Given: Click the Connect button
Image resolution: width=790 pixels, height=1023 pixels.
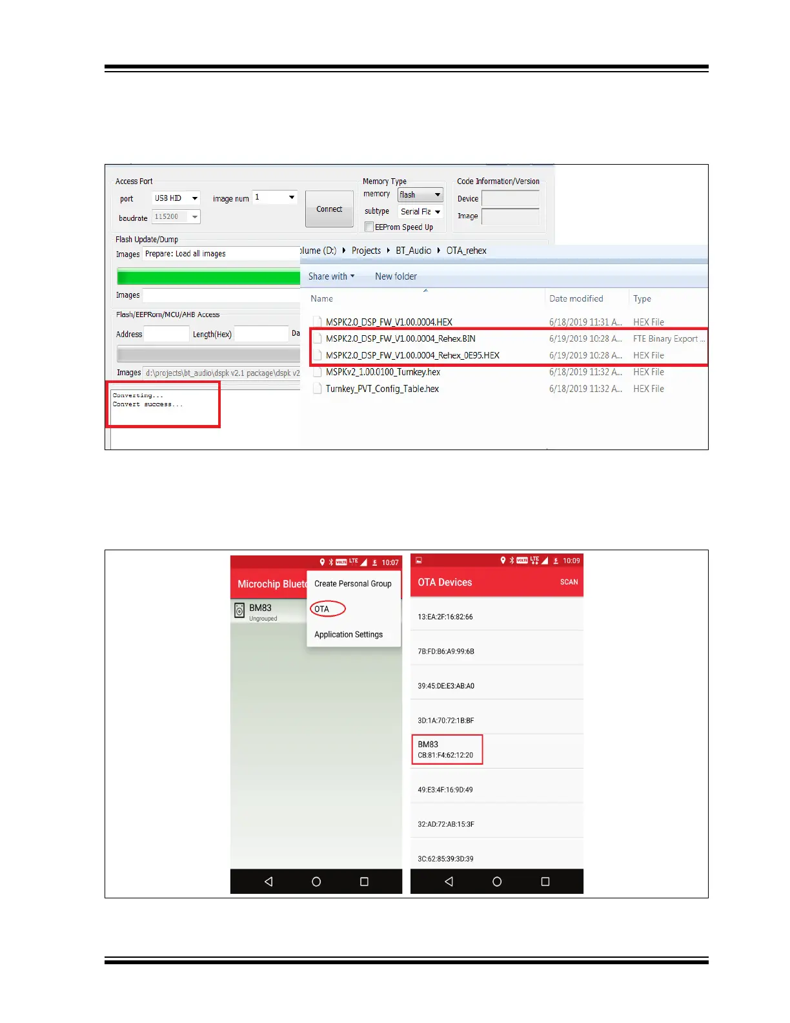Looking at the screenshot, I should (329, 209).
